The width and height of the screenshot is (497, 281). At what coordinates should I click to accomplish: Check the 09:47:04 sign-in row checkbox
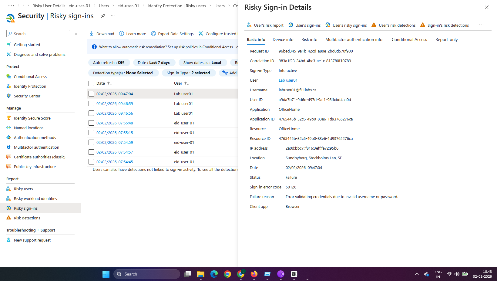[91, 94]
